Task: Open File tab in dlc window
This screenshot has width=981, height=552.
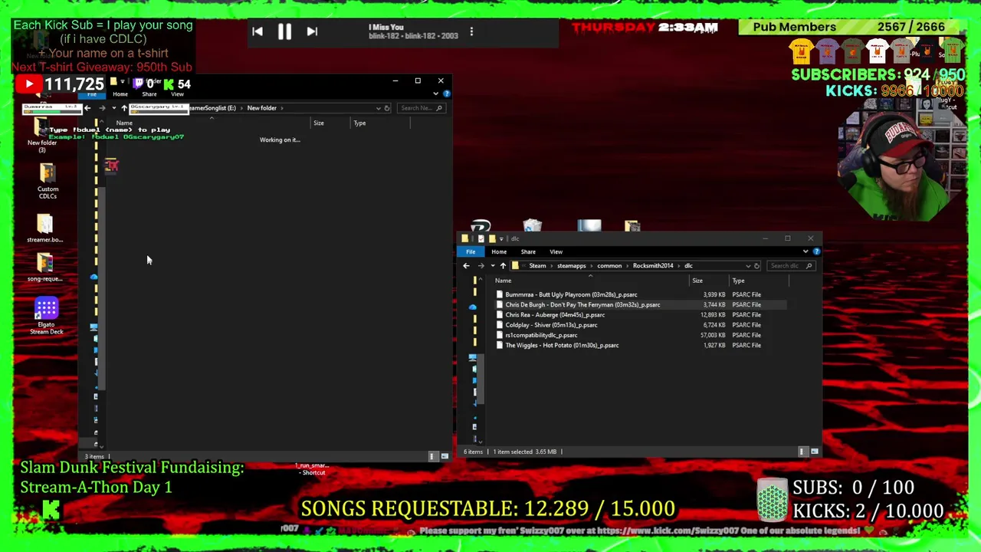Action: tap(471, 251)
